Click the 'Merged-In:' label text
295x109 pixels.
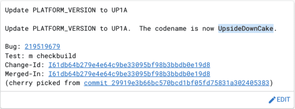(25, 74)
